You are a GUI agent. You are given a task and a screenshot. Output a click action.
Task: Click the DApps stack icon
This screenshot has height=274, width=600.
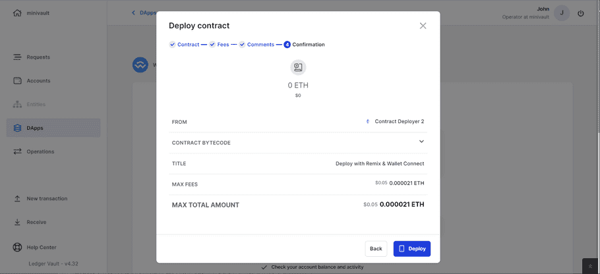click(x=18, y=128)
